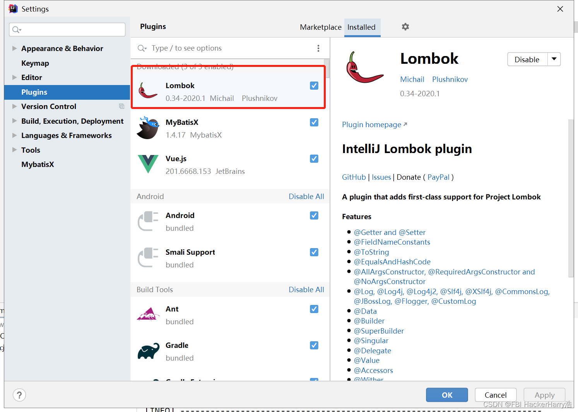
Task: Select Plugins in settings tree
Action: (67, 92)
